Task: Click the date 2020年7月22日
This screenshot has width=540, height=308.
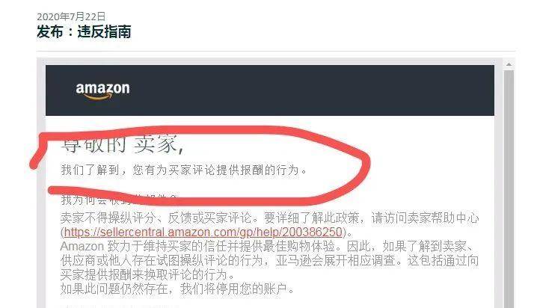Action: (71, 16)
